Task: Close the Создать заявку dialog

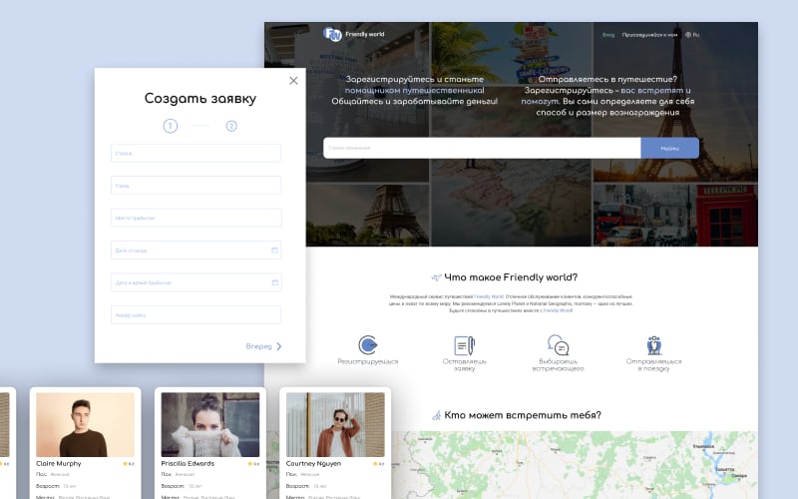Action: pyautogui.click(x=293, y=81)
